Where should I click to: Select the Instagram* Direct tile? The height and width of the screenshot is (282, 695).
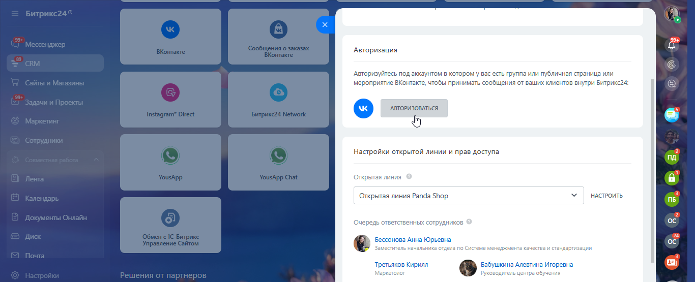170,99
